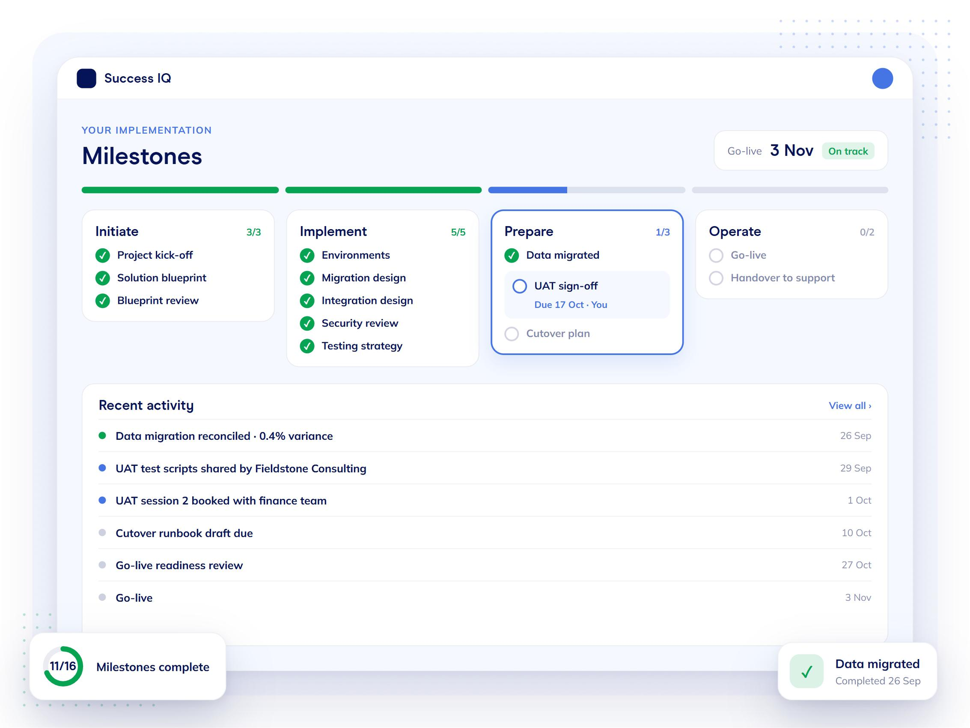Click green check beside Environments
The height and width of the screenshot is (728, 970).
click(x=307, y=255)
